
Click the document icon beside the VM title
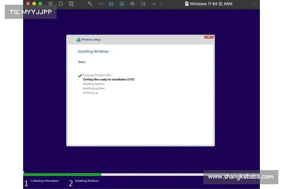(187, 4)
